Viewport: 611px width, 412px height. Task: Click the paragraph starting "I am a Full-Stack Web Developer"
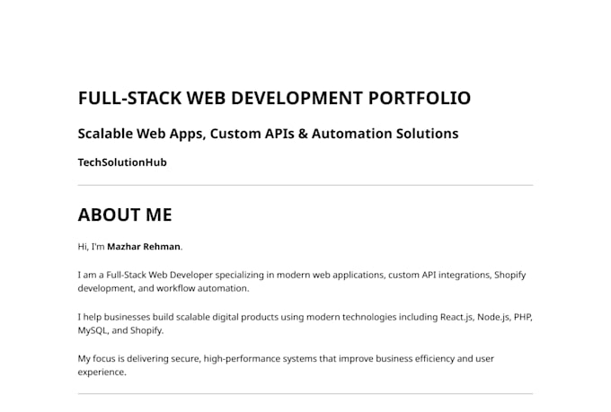(x=302, y=282)
